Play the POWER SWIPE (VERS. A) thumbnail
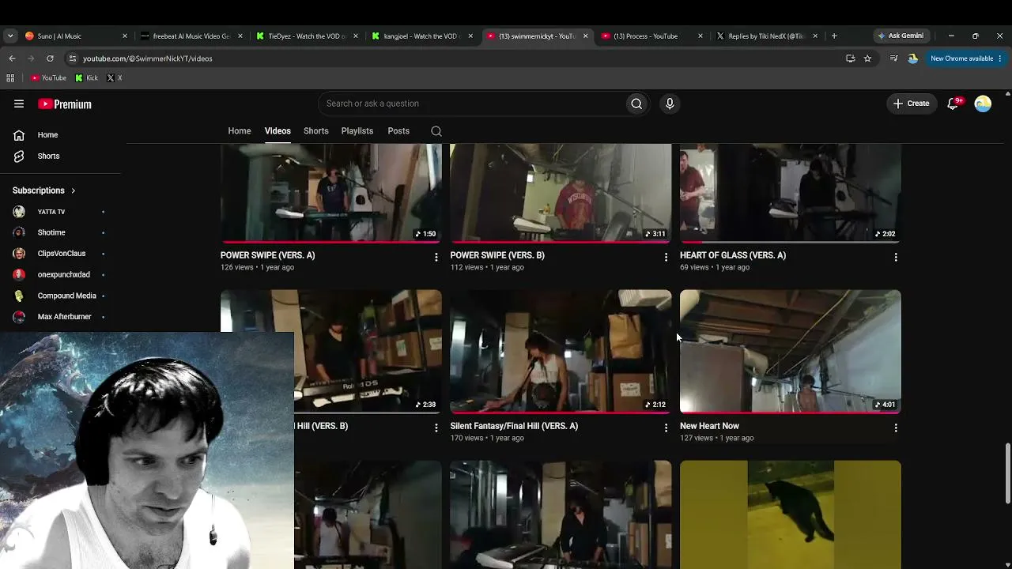 331,194
